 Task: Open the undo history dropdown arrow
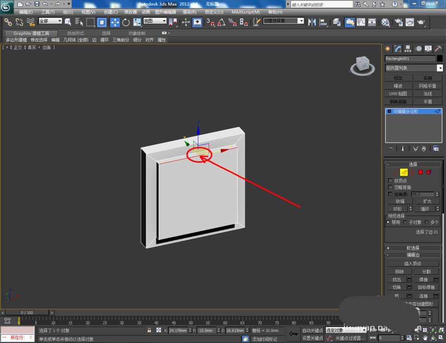coord(51,4)
